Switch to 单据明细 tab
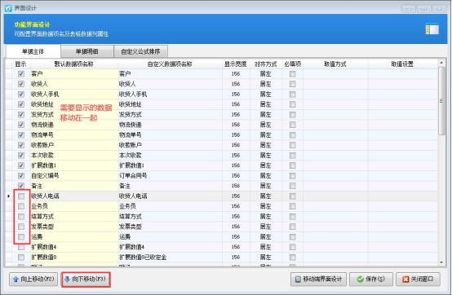The width and height of the screenshot is (452, 295). pyautogui.click(x=87, y=51)
